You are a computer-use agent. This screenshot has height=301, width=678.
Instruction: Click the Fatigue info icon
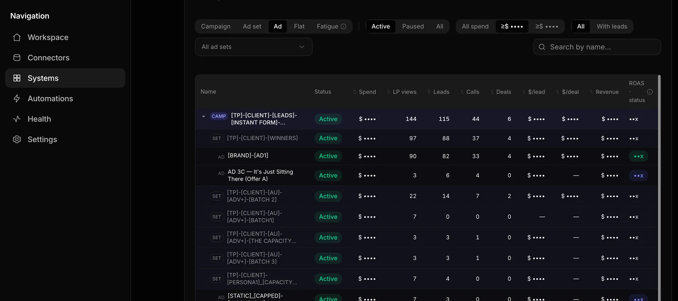click(x=343, y=26)
